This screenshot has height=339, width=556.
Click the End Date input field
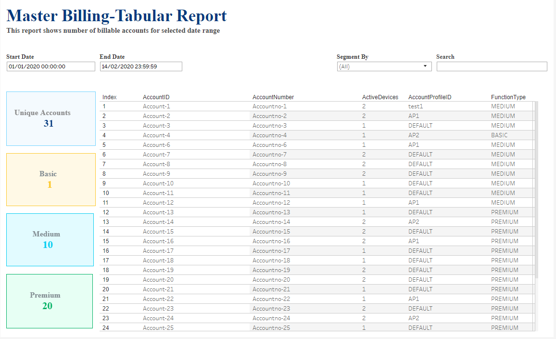click(x=141, y=66)
